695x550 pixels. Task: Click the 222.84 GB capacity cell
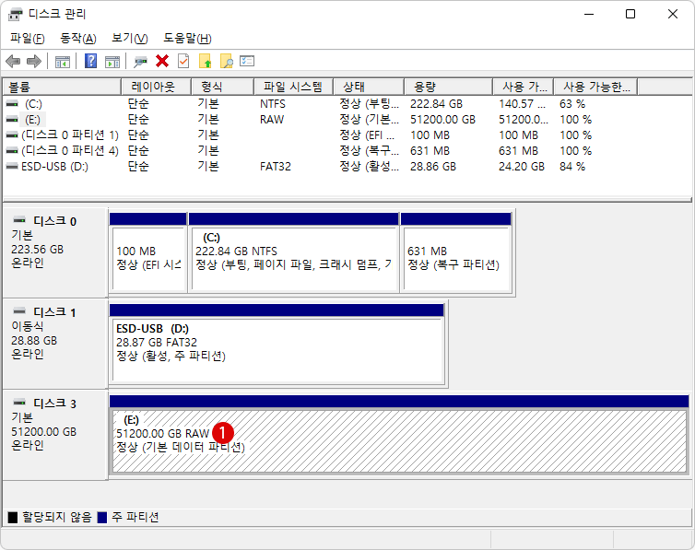click(436, 104)
